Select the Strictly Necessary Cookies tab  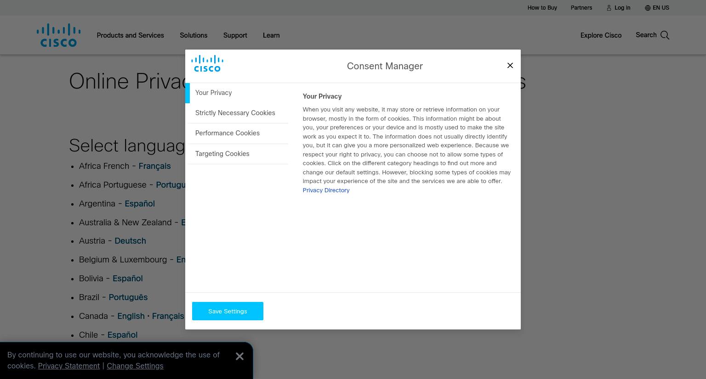(x=238, y=113)
